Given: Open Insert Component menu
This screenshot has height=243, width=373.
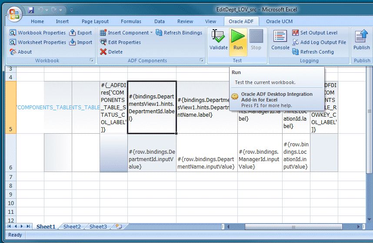Looking at the screenshot, I should coord(126,33).
